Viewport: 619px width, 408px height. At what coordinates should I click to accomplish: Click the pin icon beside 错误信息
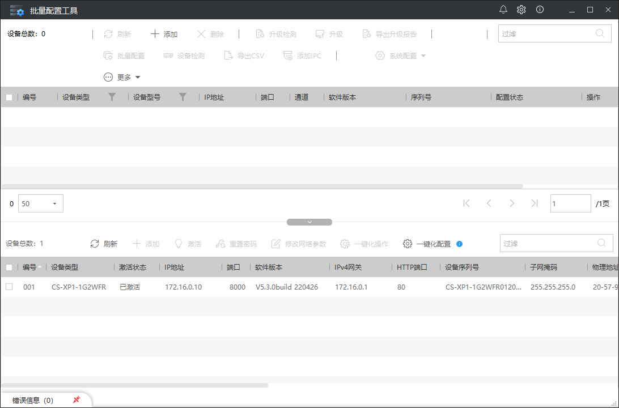(x=77, y=400)
